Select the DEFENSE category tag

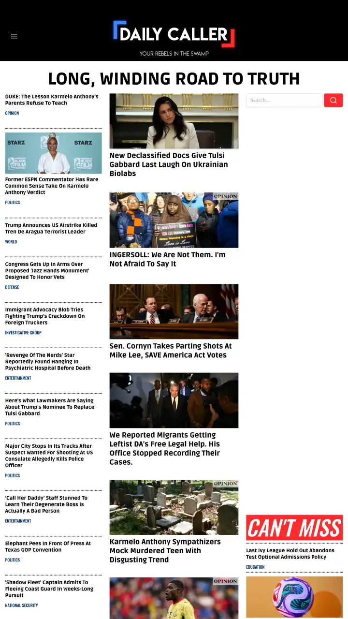12,287
